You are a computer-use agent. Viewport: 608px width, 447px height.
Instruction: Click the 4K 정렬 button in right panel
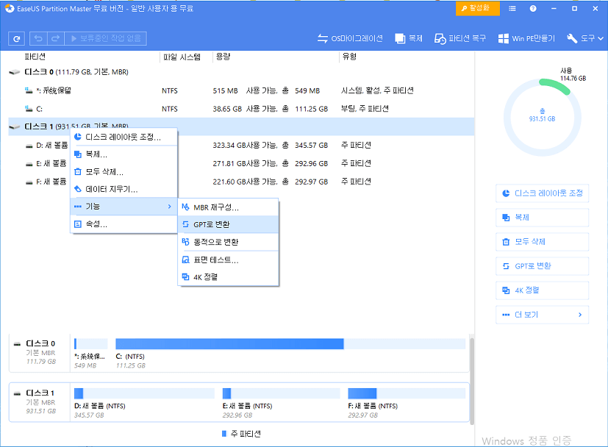pos(542,290)
